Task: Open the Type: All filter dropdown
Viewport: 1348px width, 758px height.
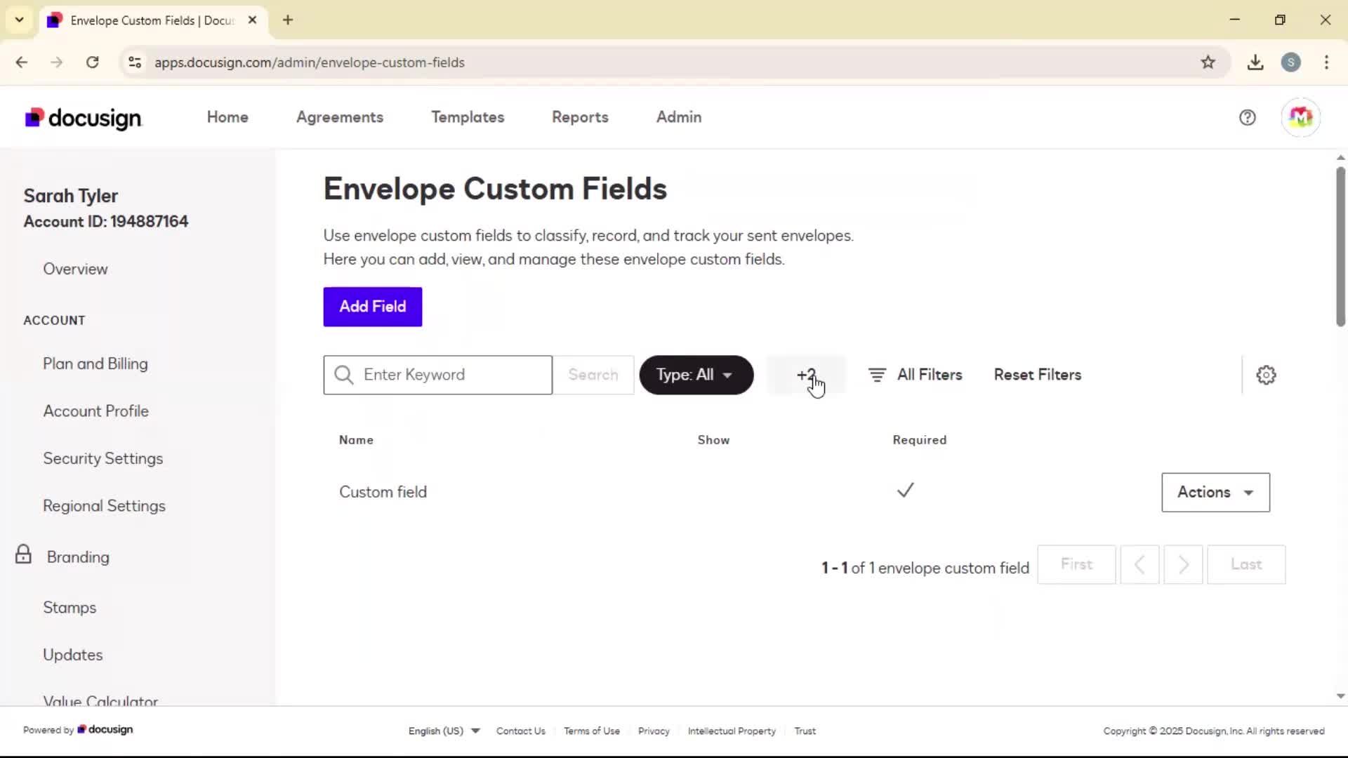Action: click(696, 375)
